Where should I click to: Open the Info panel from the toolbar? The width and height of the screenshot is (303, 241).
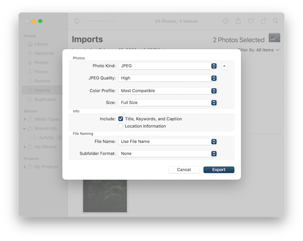(x=226, y=21)
